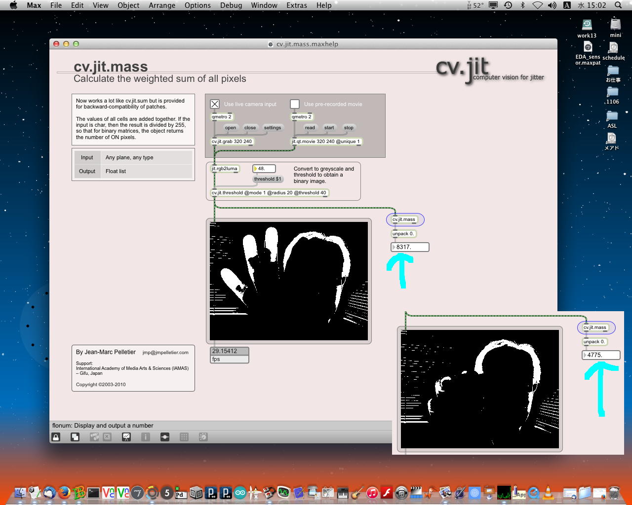This screenshot has height=505, width=632.
Task: Click the new view patcher-windows icon
Action: click(75, 437)
